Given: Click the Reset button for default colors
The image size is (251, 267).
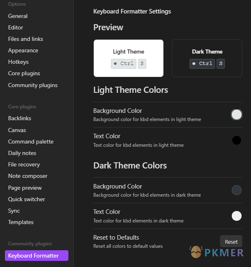Looking at the screenshot, I should tap(231, 242).
